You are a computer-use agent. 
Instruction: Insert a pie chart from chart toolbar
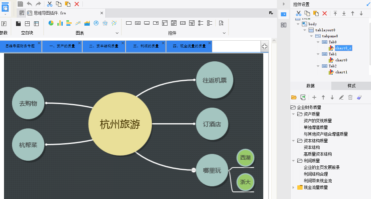point(51,23)
